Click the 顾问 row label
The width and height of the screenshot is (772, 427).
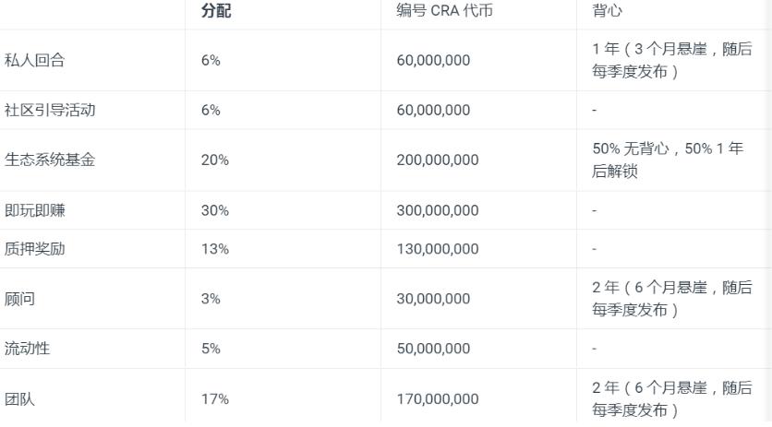tap(19, 299)
